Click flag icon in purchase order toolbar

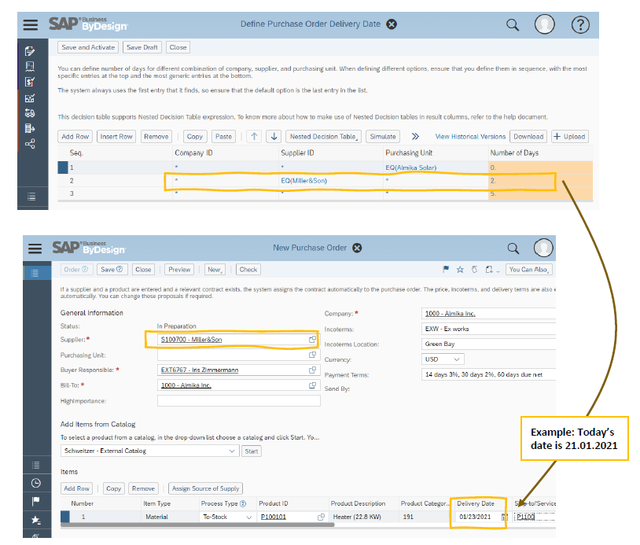(x=446, y=269)
